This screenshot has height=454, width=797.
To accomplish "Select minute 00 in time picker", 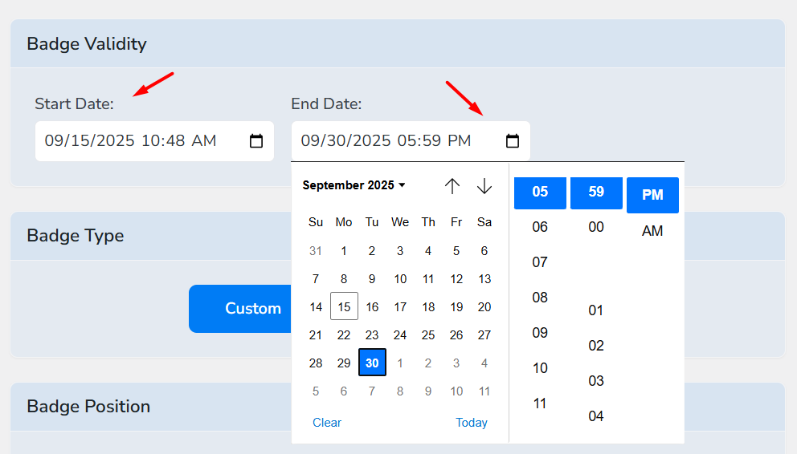I will tap(595, 227).
